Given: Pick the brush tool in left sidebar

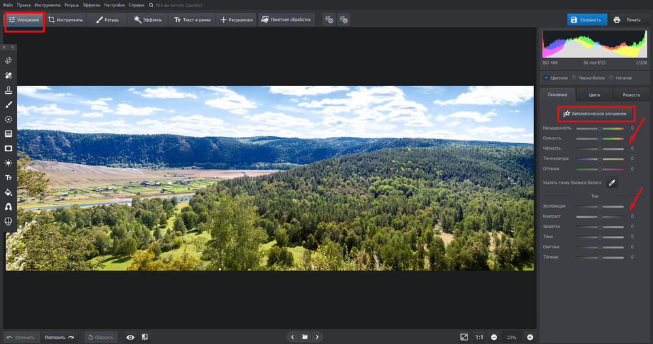Looking at the screenshot, I should 8,104.
